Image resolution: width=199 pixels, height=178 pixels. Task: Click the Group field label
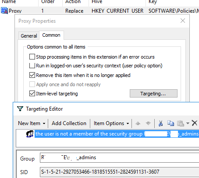coord(27,159)
